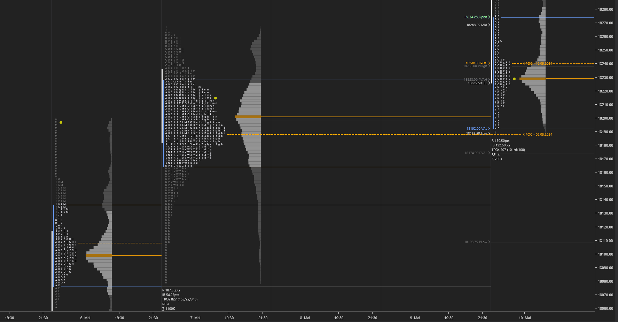Click 18240.00 on the price axis

coord(605,64)
